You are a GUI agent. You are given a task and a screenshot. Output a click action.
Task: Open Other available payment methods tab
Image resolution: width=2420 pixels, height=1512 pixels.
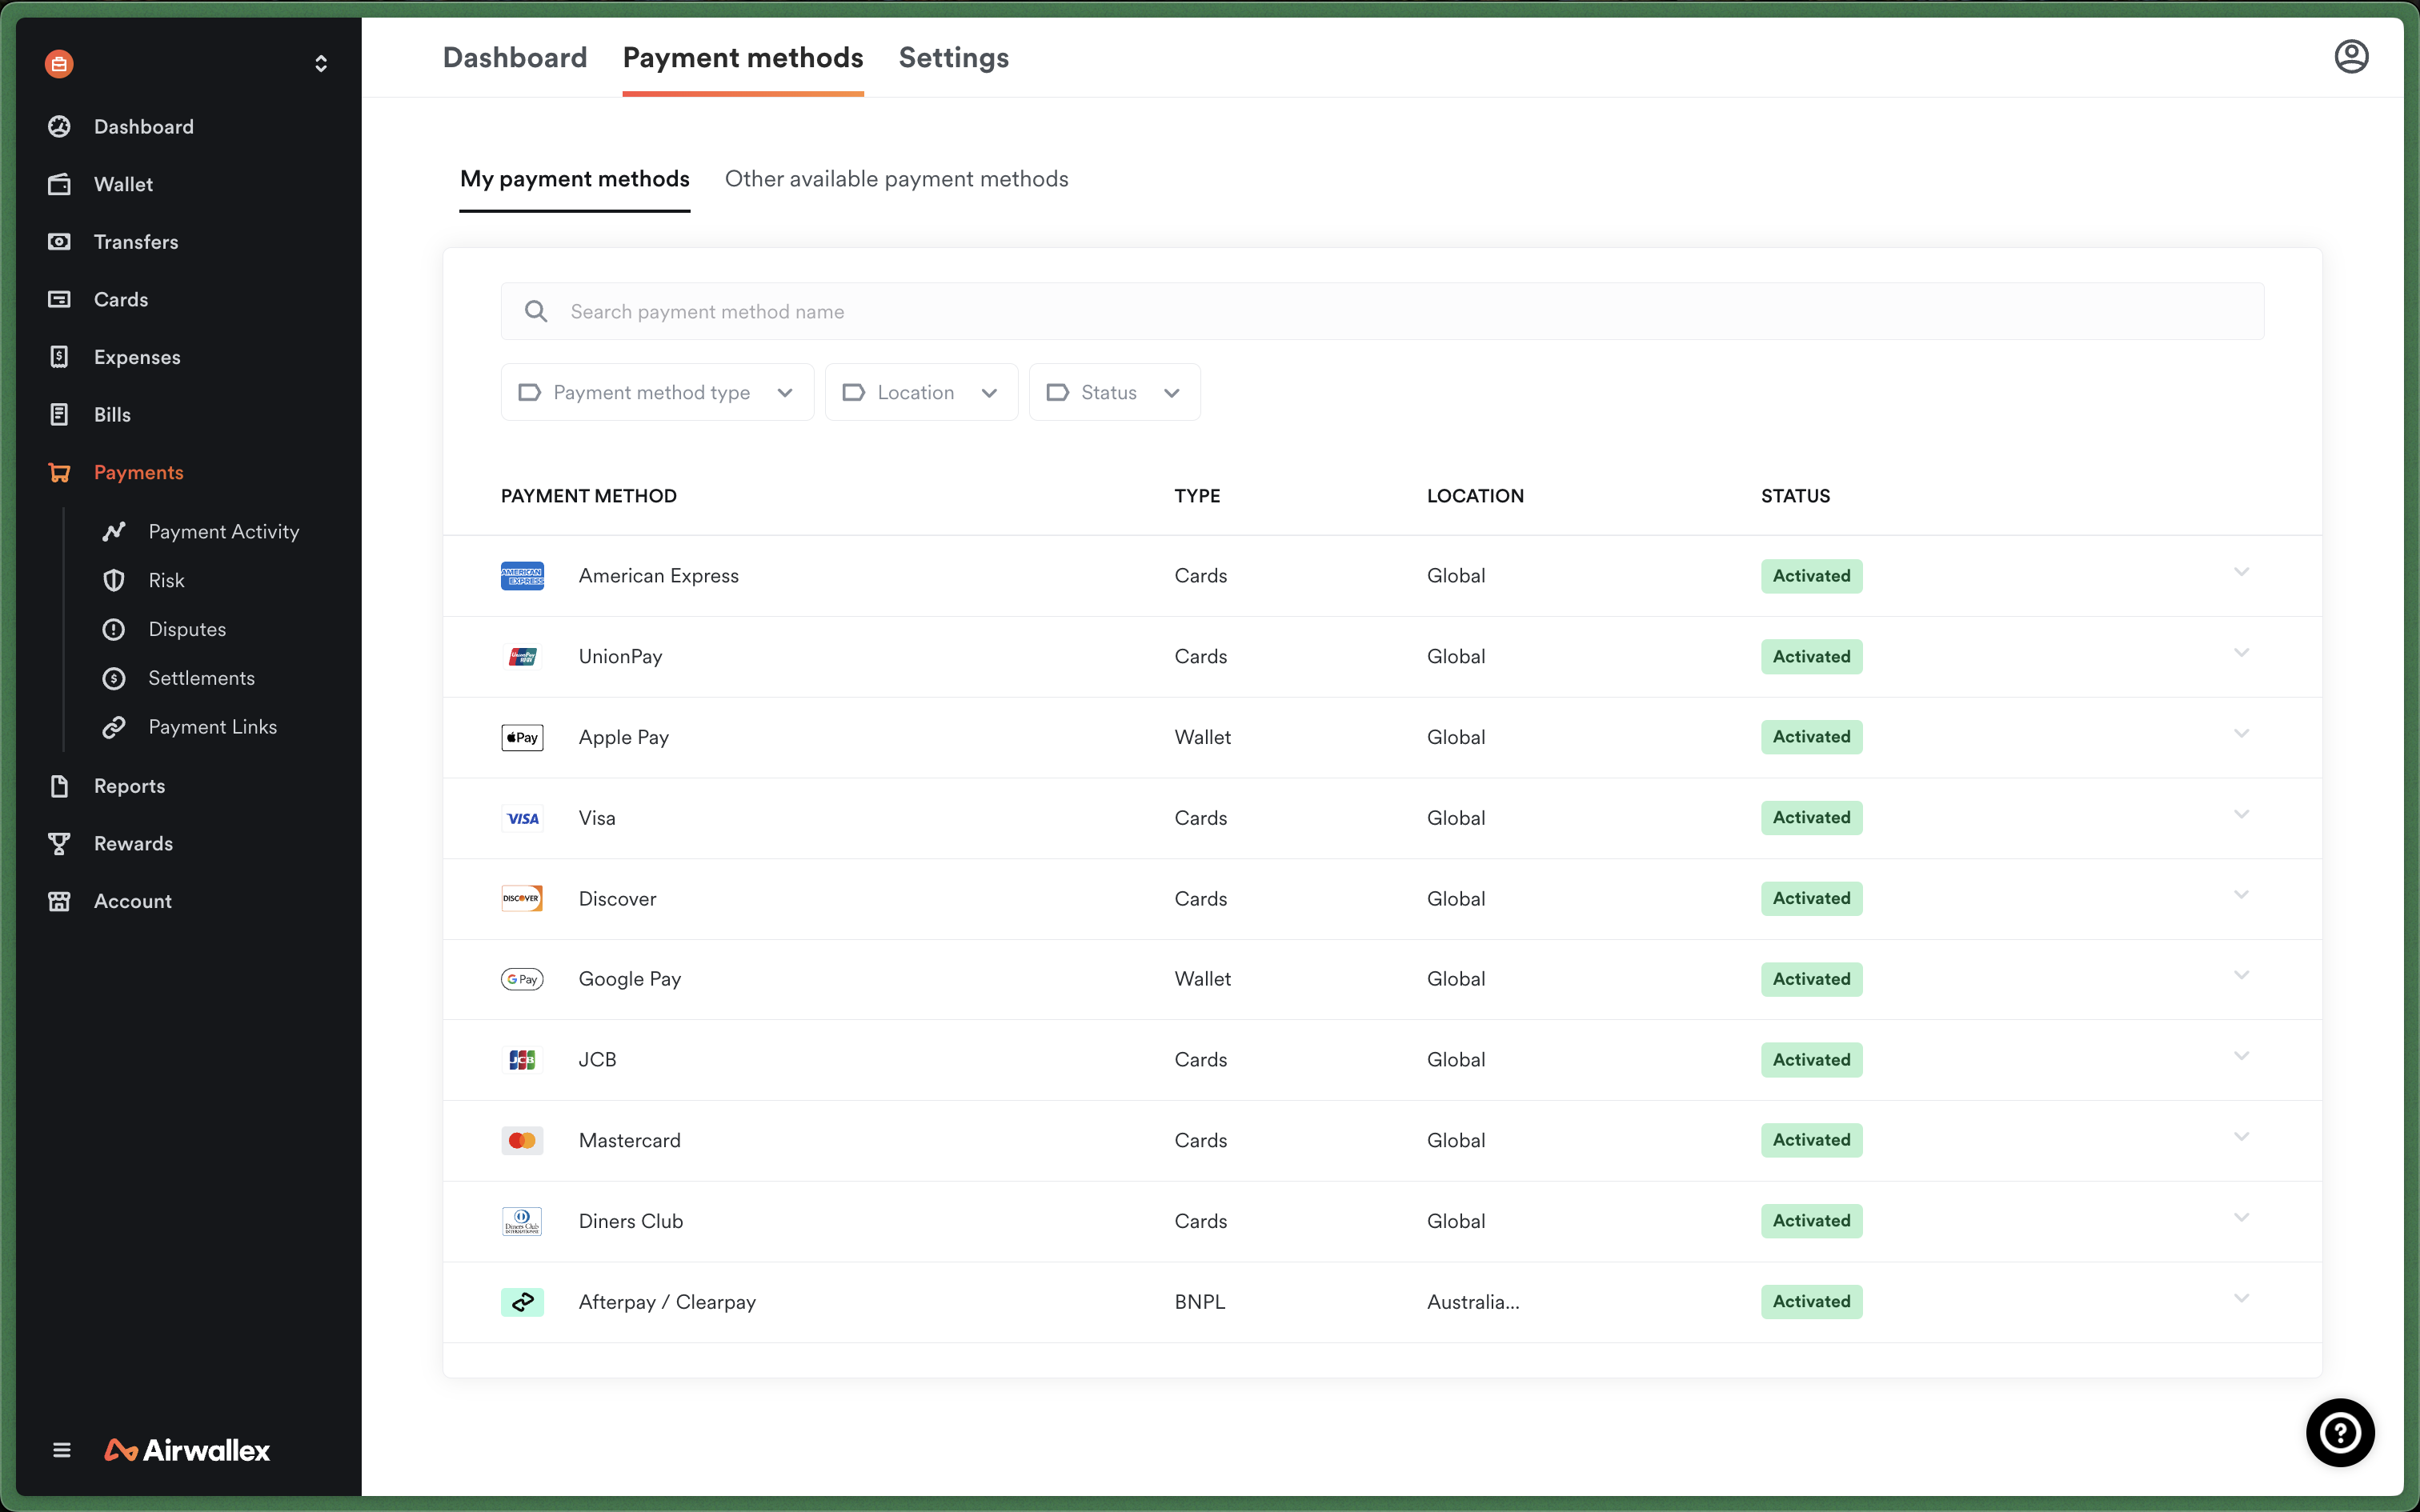click(896, 179)
